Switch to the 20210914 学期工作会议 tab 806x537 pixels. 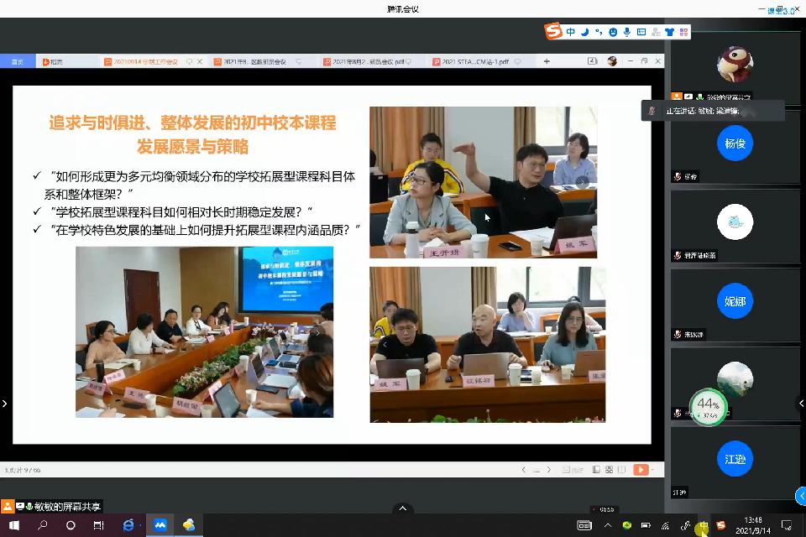(147, 61)
